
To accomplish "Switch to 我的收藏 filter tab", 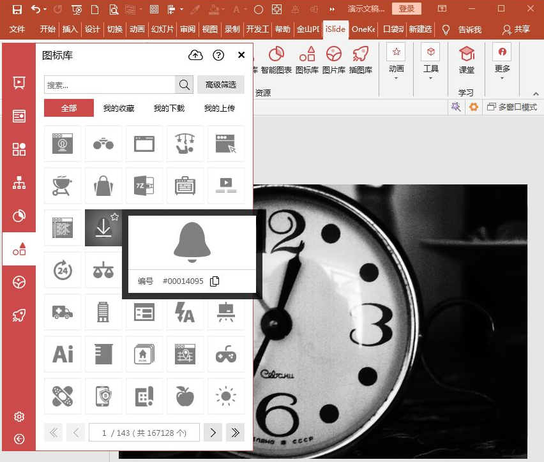I will 119,108.
